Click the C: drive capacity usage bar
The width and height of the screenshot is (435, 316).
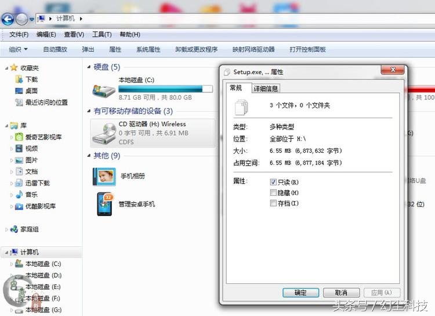[166, 89]
